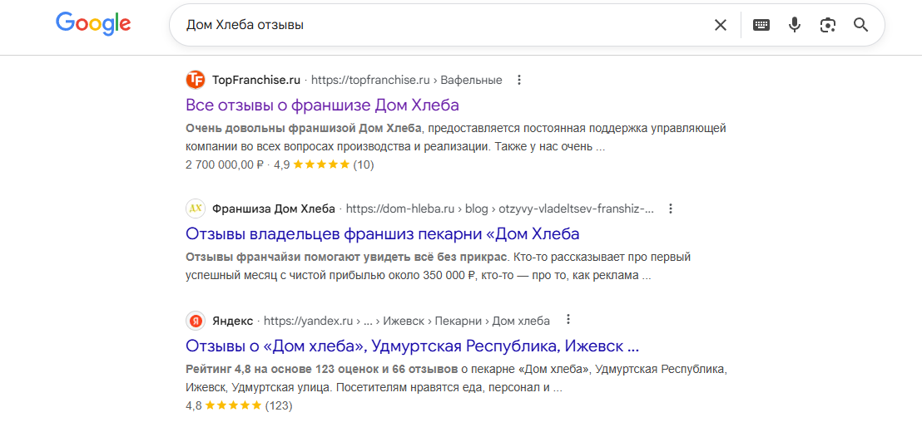The height and width of the screenshot is (427, 922).
Task: Submit search with magnifier icon
Action: [861, 25]
